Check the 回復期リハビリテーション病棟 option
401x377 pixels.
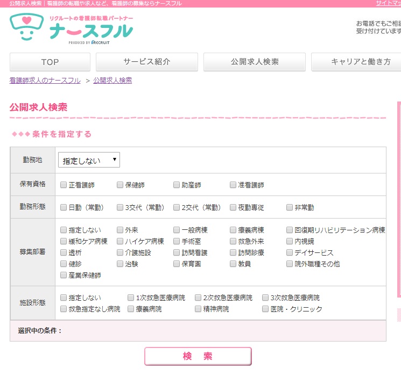click(290, 230)
